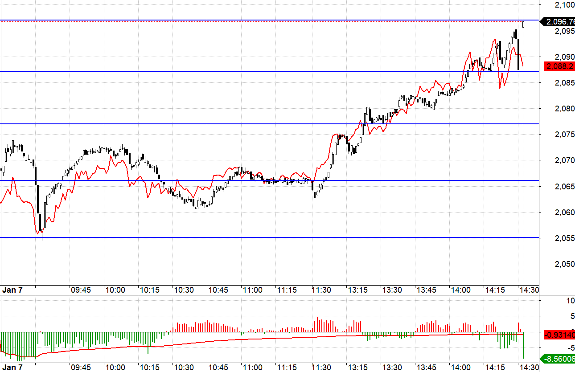The image size is (575, 372).
Task: Click the 11:30 label on the price chart time axis
Action: coord(321,290)
